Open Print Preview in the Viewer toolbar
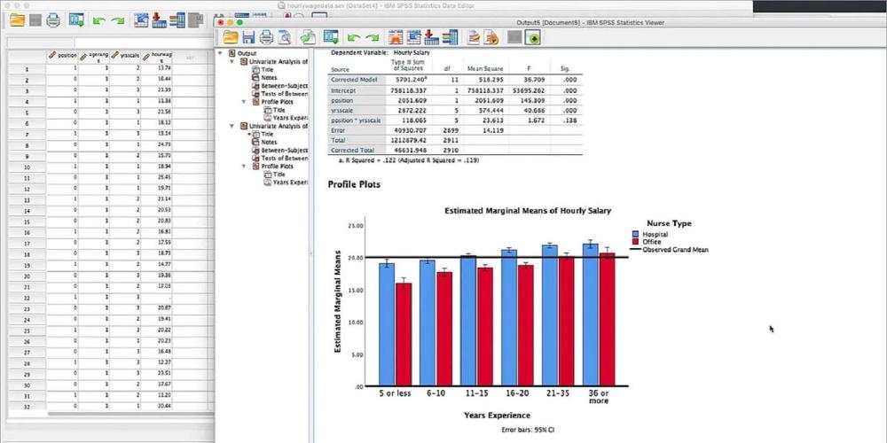The width and height of the screenshot is (887, 443). point(284,38)
